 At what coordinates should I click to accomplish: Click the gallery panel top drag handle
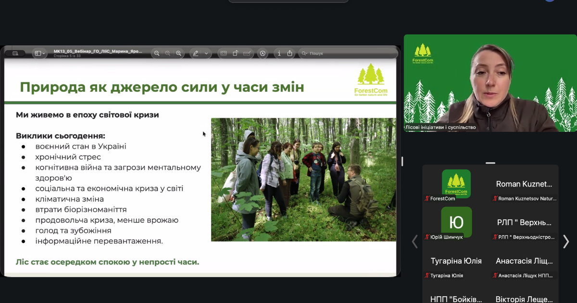click(490, 163)
